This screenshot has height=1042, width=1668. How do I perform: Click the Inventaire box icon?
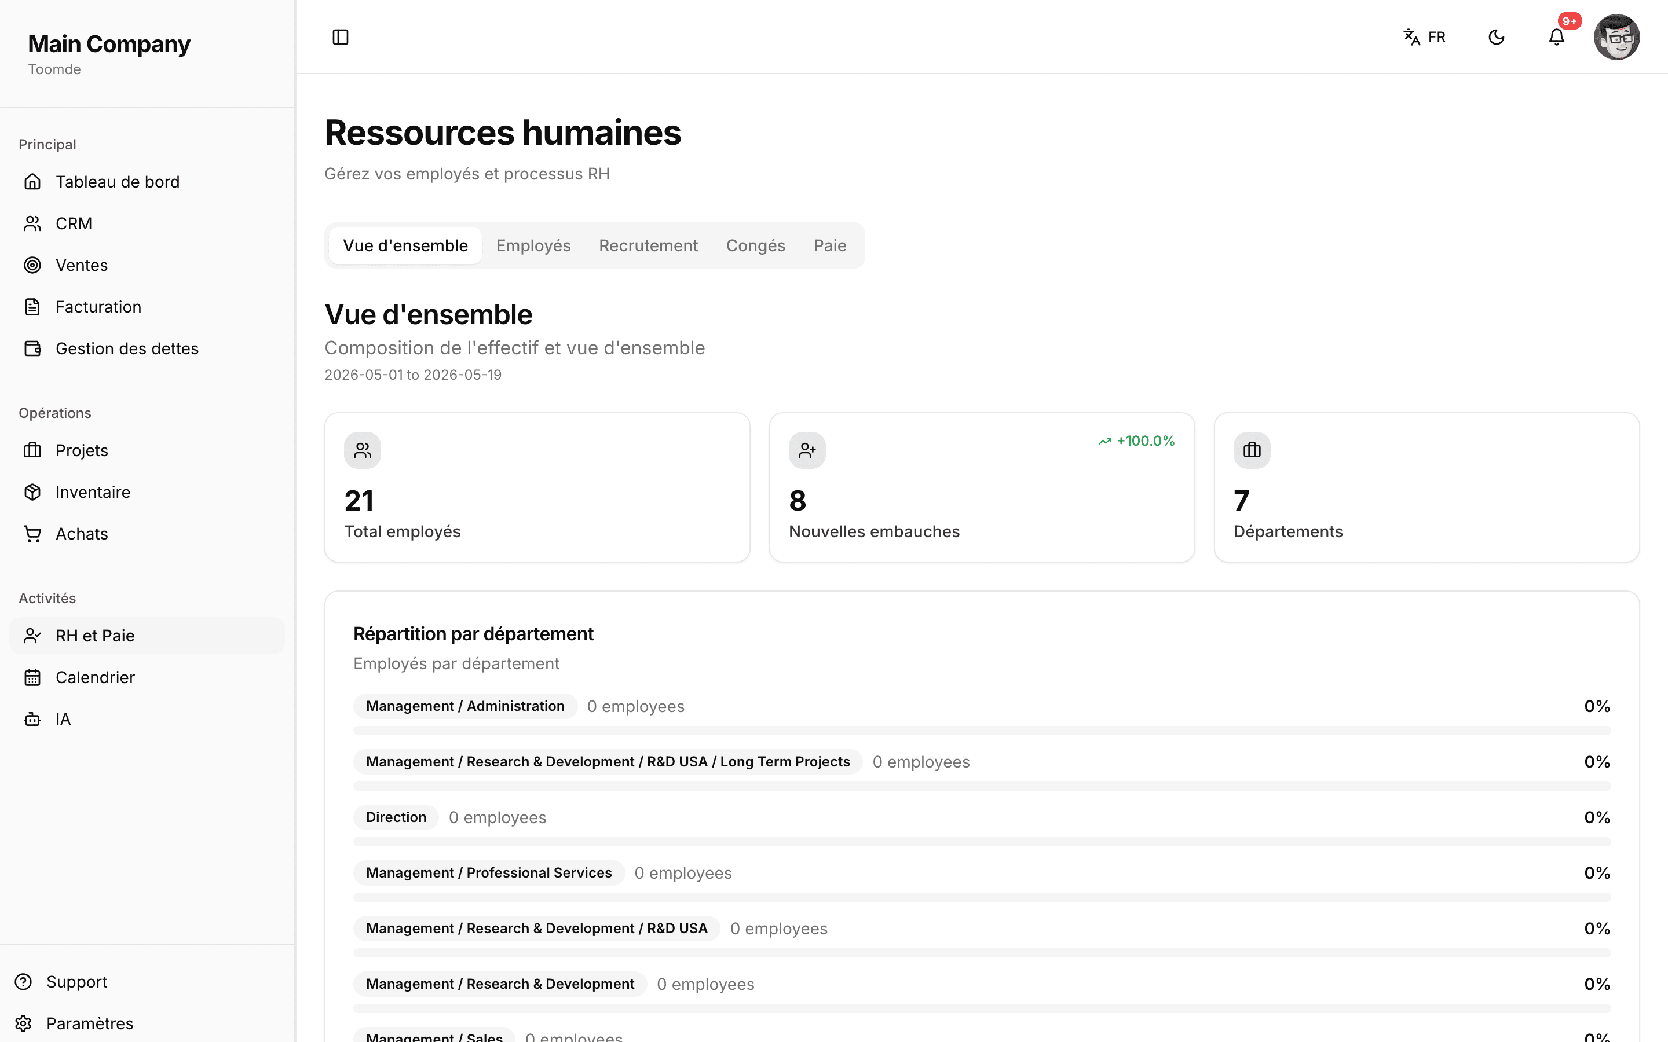tap(32, 492)
